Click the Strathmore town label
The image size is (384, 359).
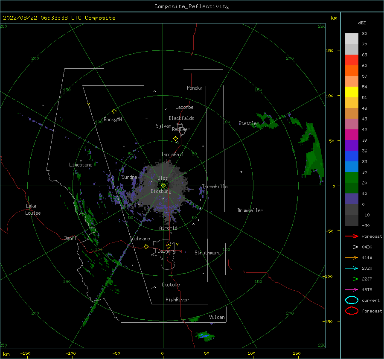click(207, 253)
